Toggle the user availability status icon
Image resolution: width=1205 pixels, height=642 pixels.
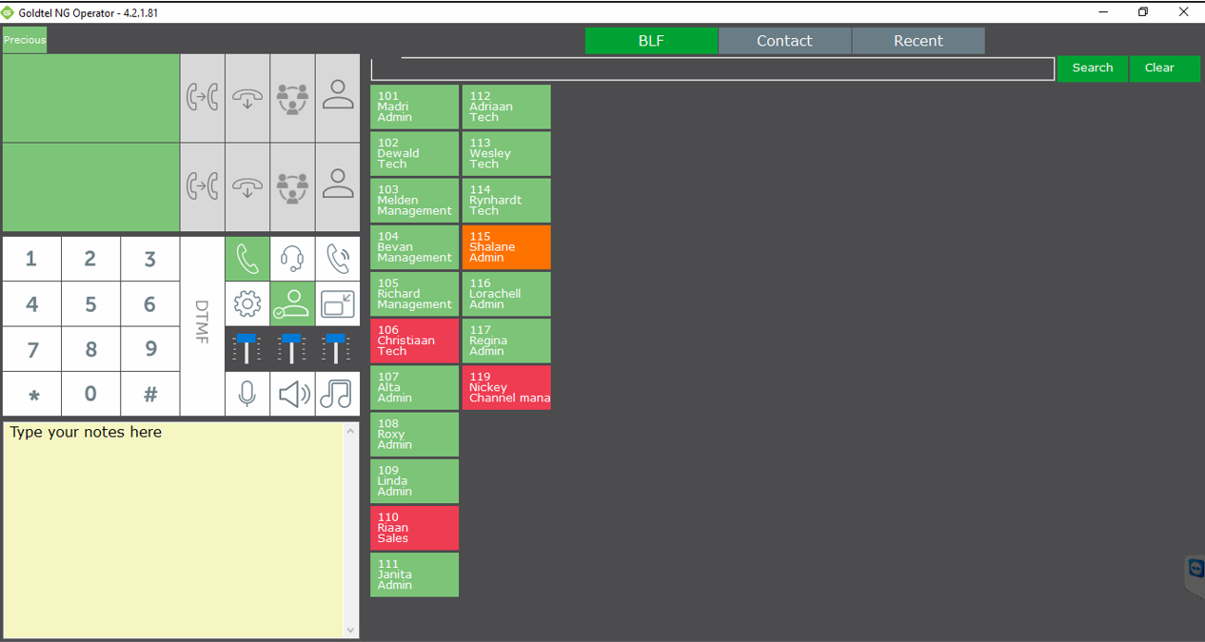tap(292, 303)
